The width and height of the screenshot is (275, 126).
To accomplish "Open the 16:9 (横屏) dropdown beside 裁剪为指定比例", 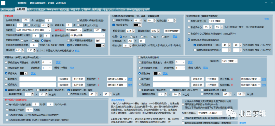I will 217,21.
